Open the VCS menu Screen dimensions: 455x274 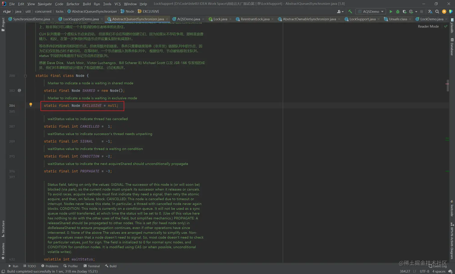pos(117,4)
